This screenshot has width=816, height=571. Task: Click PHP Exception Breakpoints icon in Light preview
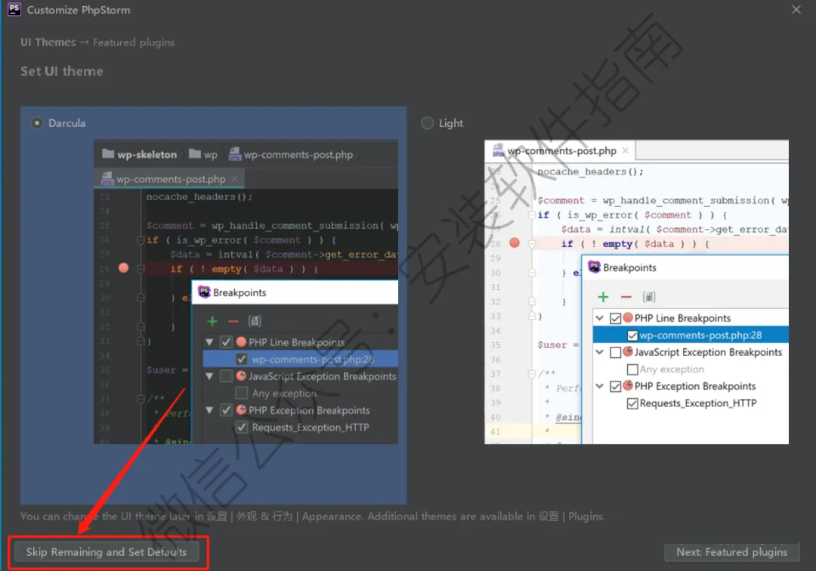tap(628, 385)
